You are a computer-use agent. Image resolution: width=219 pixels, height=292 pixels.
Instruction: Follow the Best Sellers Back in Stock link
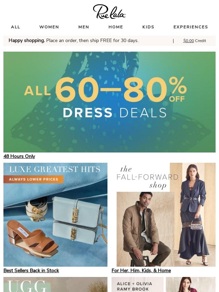pyautogui.click(x=31, y=270)
